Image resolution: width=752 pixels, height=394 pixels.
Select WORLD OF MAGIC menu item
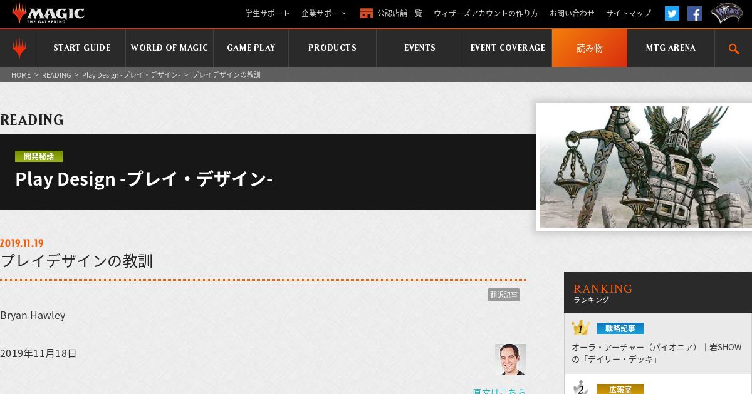coord(169,48)
